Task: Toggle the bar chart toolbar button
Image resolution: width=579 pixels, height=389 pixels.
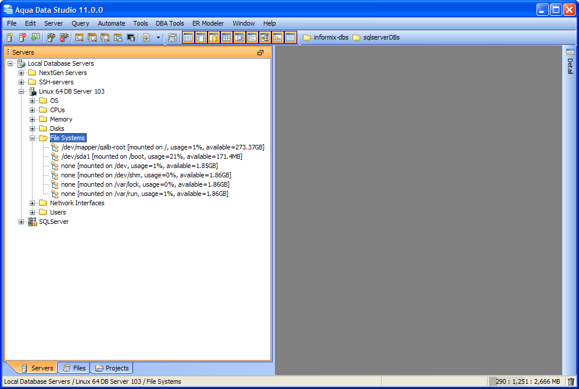Action: [278, 37]
